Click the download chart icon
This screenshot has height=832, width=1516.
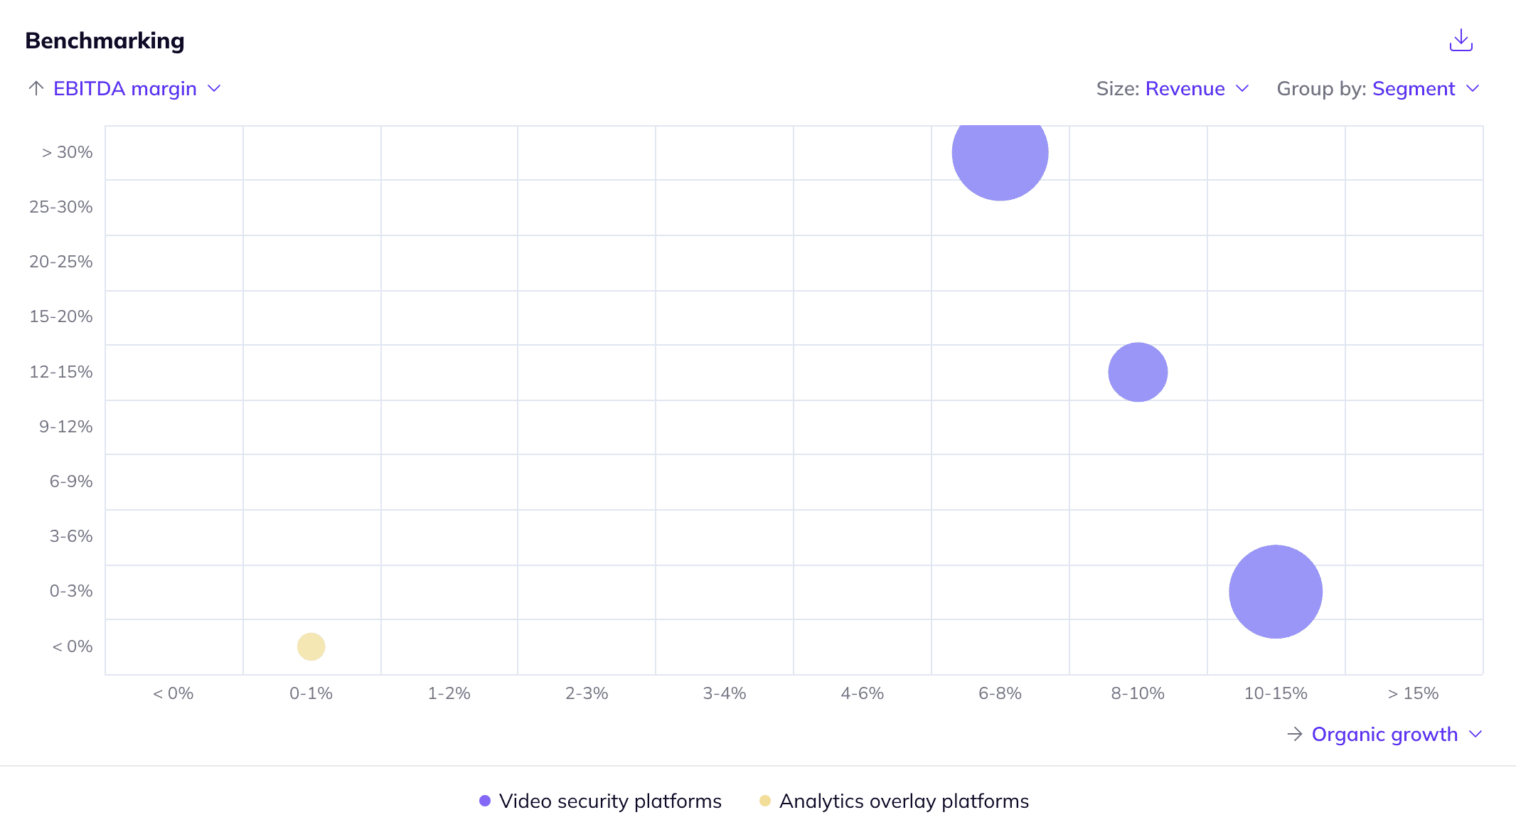click(1461, 41)
